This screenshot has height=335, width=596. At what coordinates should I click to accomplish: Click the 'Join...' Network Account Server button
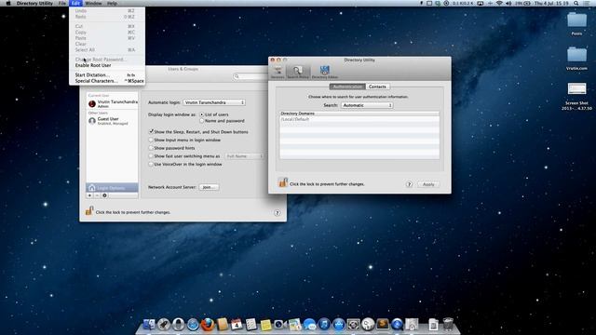point(209,187)
